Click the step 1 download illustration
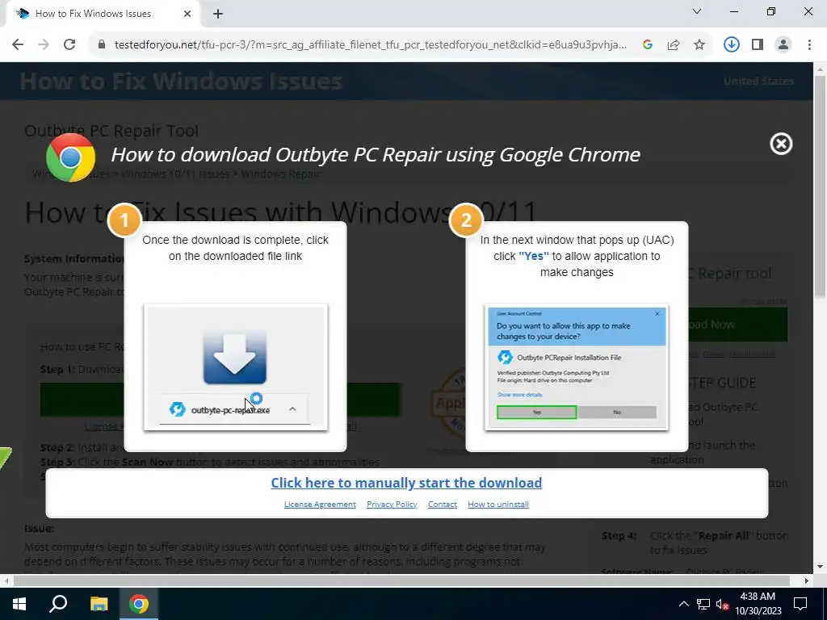This screenshot has width=827, height=620. (235, 367)
